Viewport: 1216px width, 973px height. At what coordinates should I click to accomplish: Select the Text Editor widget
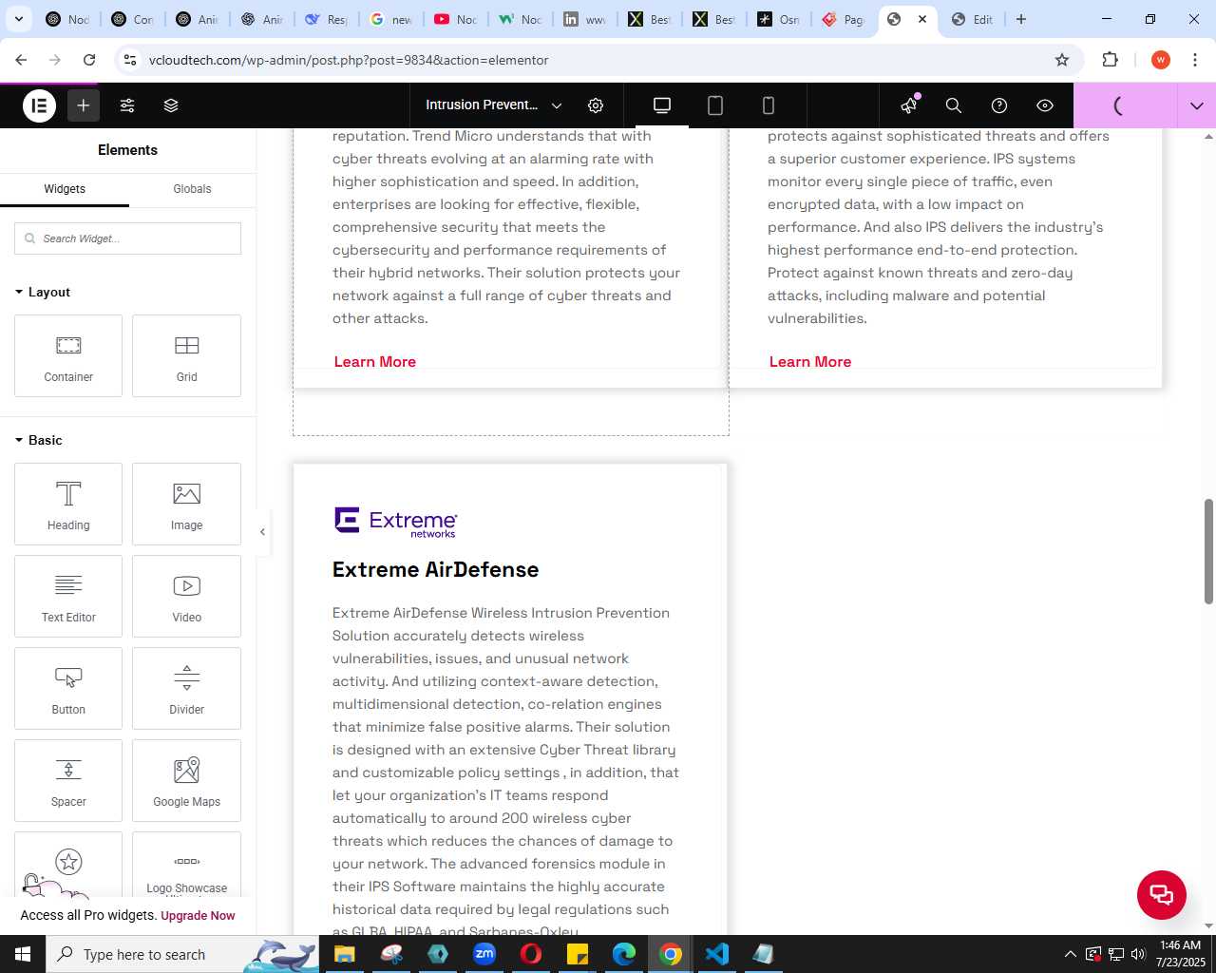(68, 597)
